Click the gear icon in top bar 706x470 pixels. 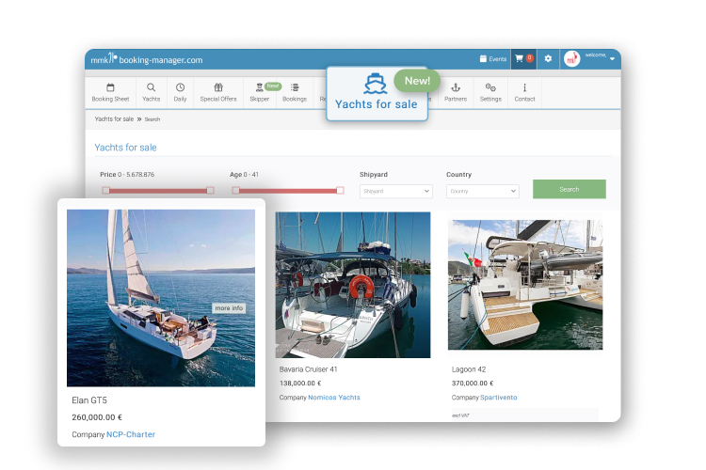(x=549, y=58)
